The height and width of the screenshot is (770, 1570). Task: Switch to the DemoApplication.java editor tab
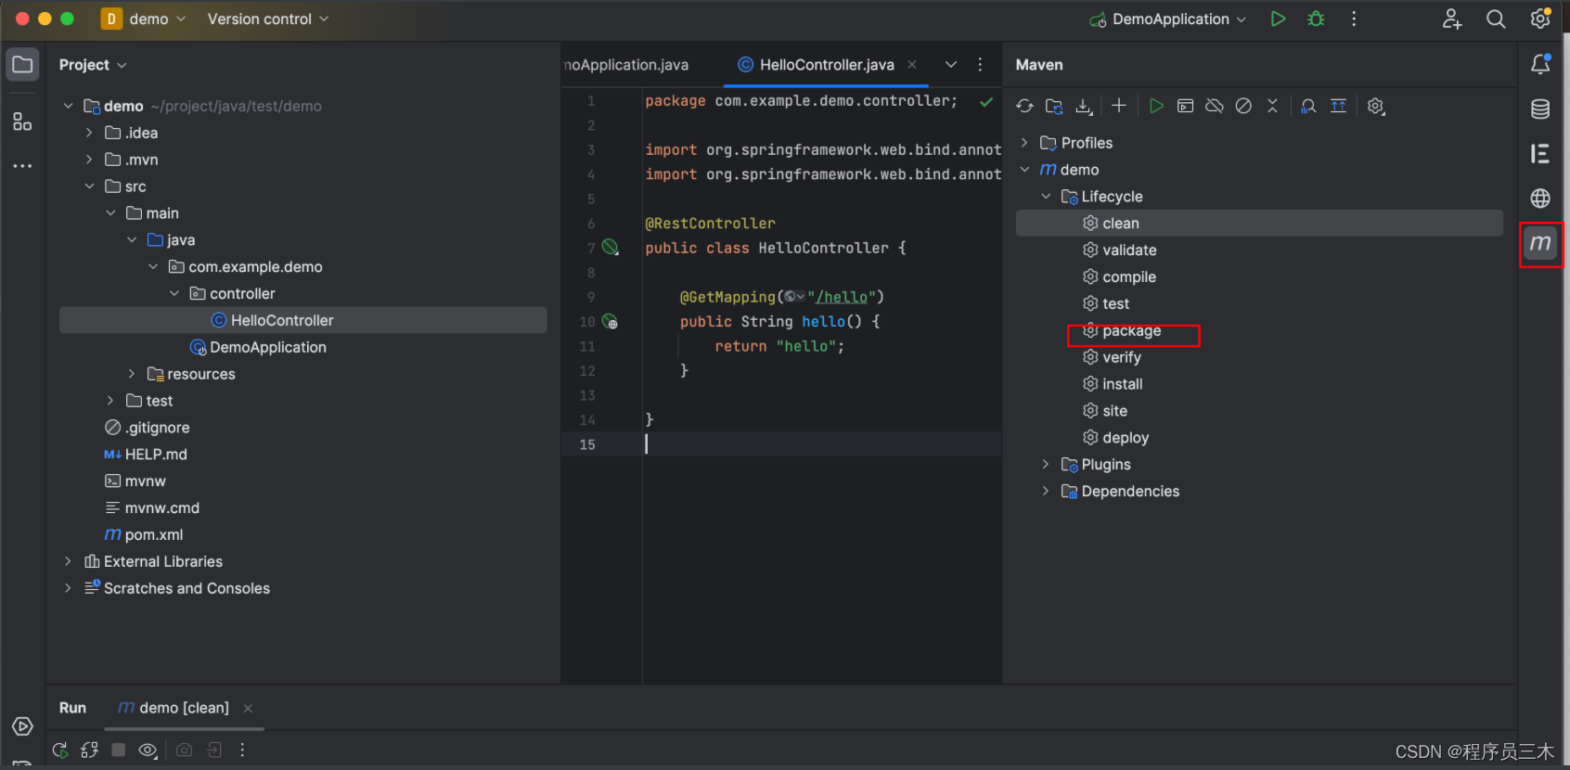627,64
